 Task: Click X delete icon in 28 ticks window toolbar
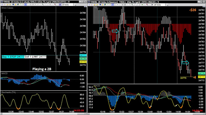coord(130,4)
